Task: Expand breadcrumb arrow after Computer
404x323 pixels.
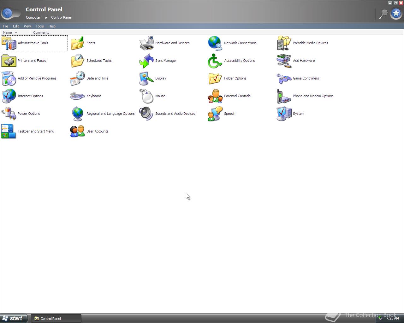Action: point(46,18)
